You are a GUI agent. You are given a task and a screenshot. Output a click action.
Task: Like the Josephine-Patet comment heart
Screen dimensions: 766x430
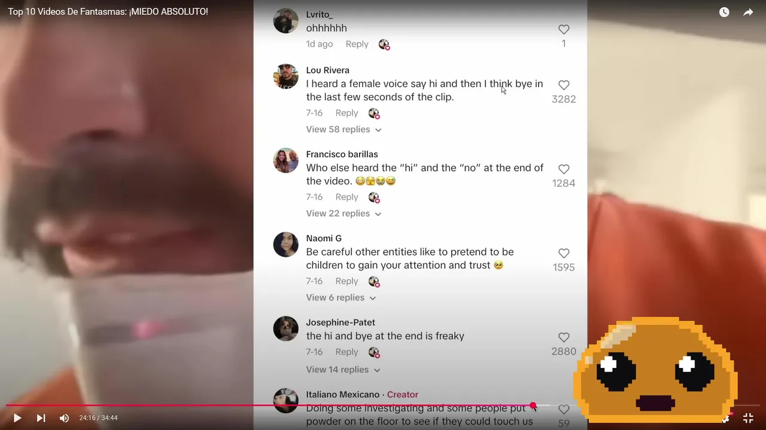pyautogui.click(x=564, y=337)
